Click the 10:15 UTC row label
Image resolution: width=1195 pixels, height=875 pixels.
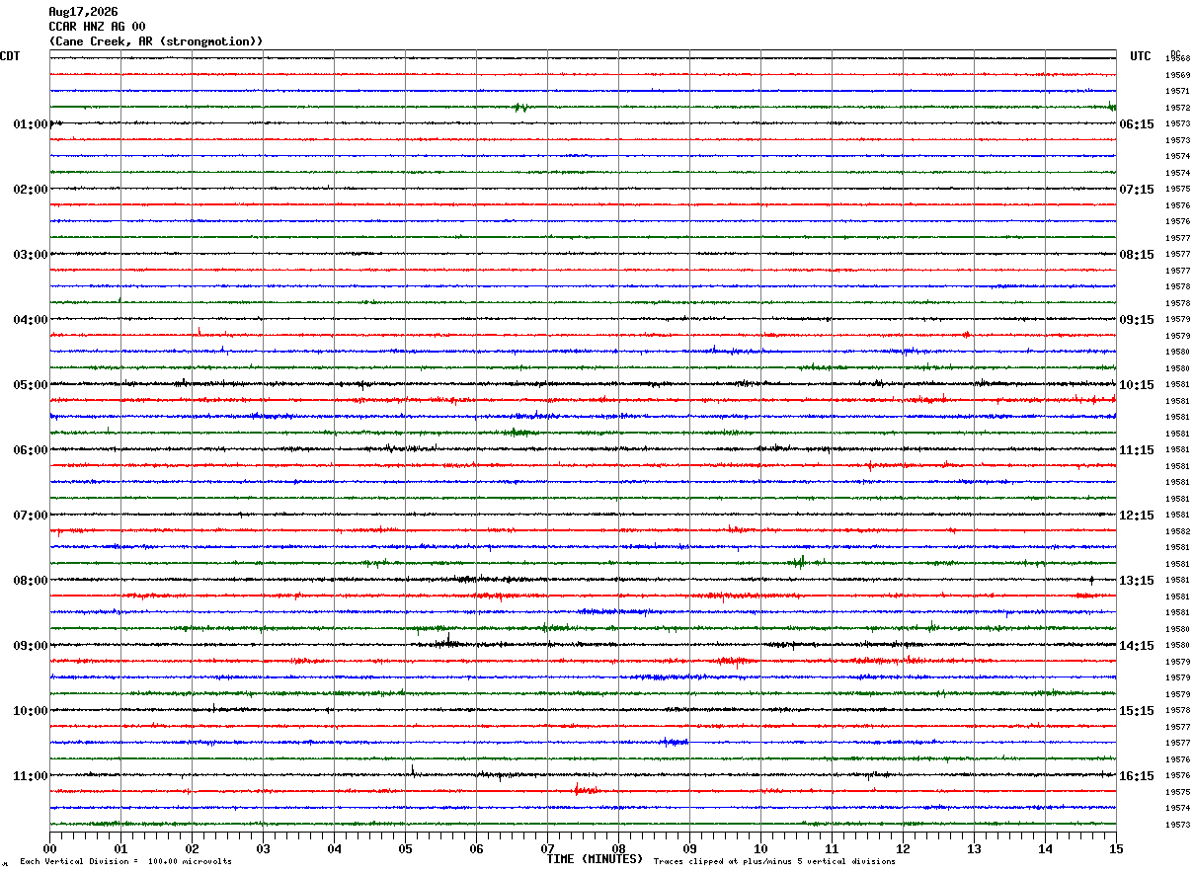[1136, 385]
